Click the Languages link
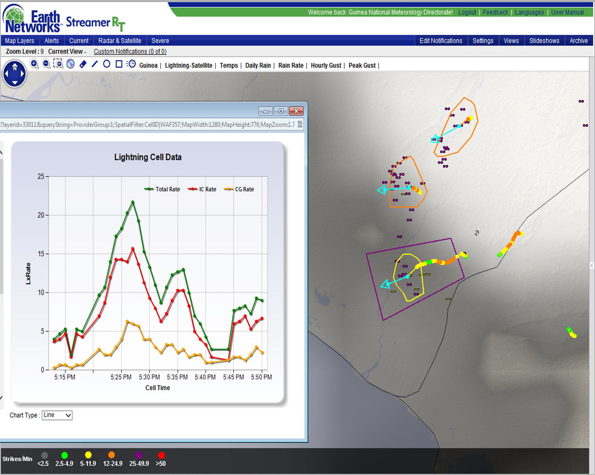595x475 pixels. (529, 12)
